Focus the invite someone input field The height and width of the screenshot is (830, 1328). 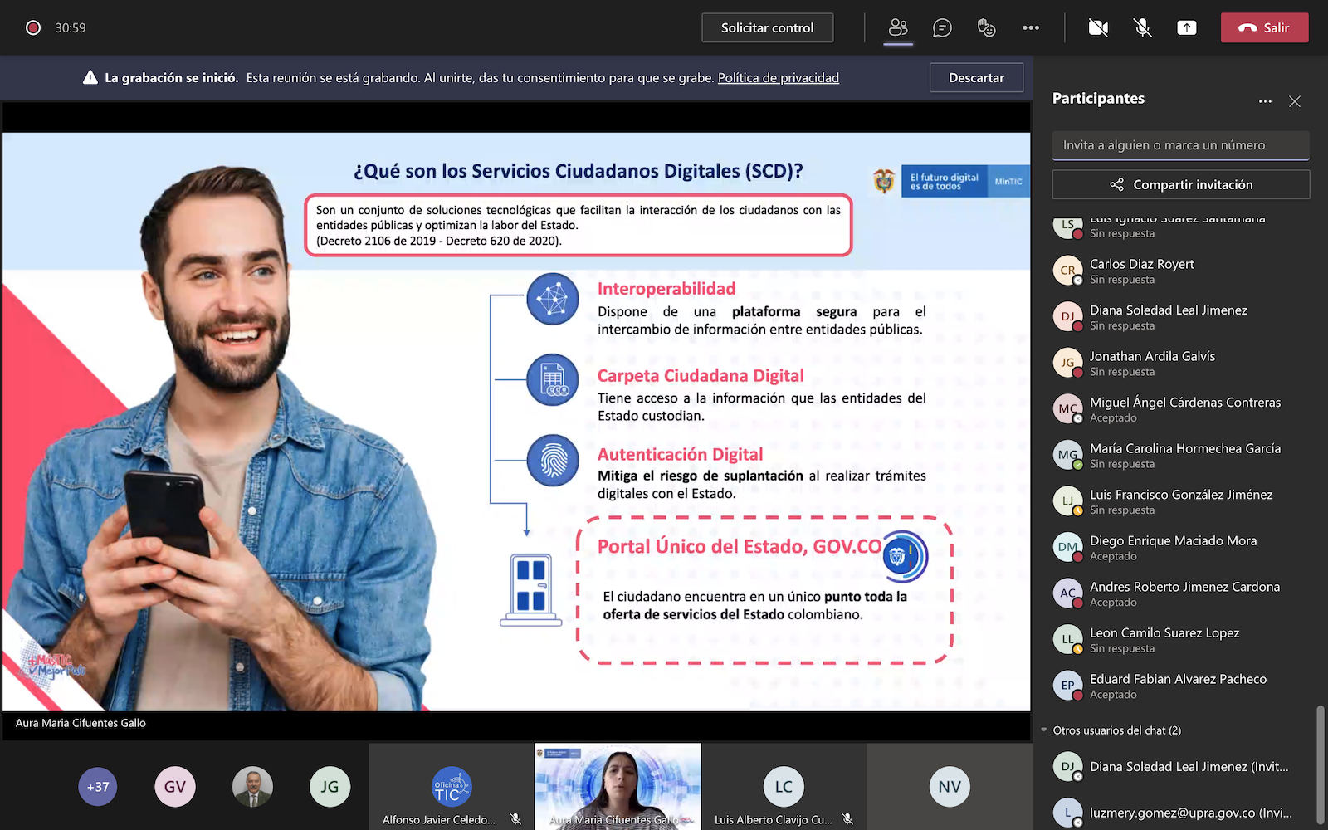[1180, 145]
